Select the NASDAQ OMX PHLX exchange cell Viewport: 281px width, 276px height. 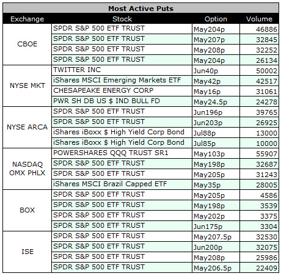pyautogui.click(x=27, y=169)
